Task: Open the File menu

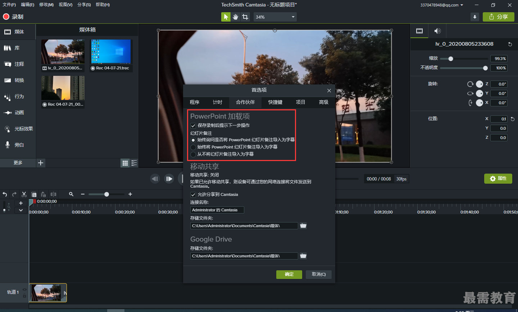Action: (x=9, y=5)
